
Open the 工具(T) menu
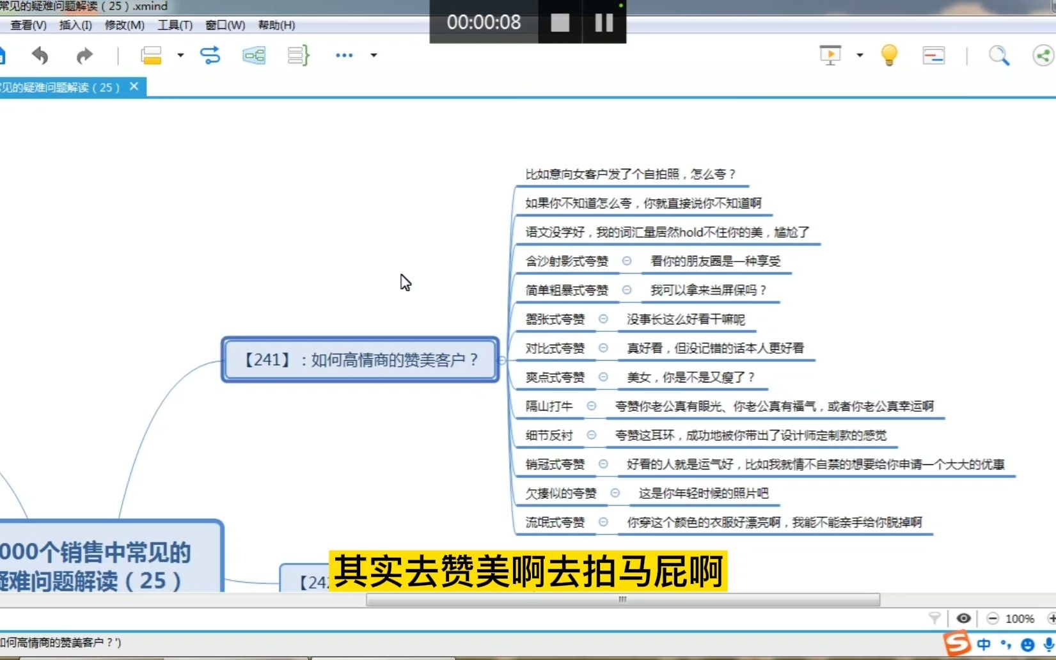pos(175,25)
